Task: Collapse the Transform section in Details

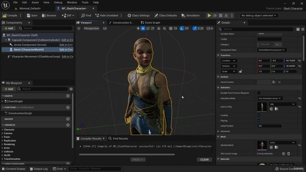Action: tap(218, 55)
